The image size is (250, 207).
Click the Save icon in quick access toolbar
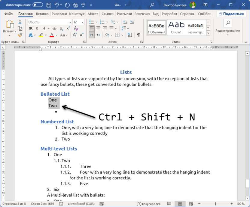pos(48,5)
